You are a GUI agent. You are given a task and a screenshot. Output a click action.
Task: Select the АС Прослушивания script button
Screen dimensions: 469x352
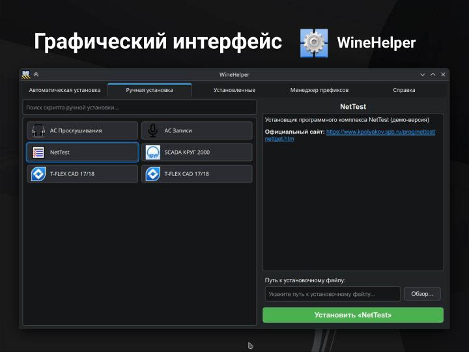83,130
